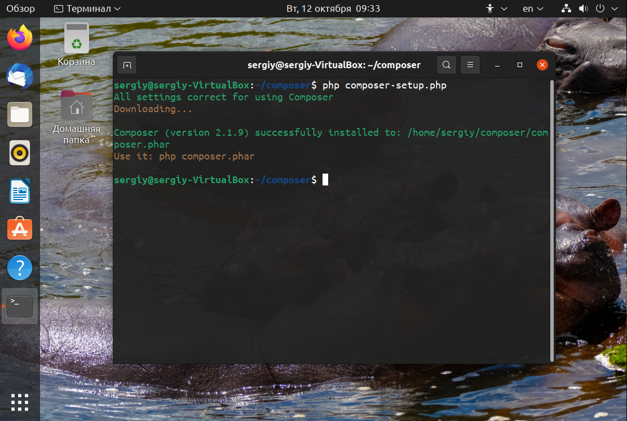Close the terminal window

tap(542, 65)
